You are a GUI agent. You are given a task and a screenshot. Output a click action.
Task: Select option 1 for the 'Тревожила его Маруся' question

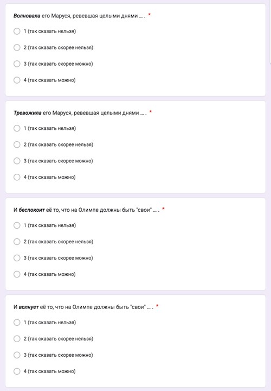17,128
